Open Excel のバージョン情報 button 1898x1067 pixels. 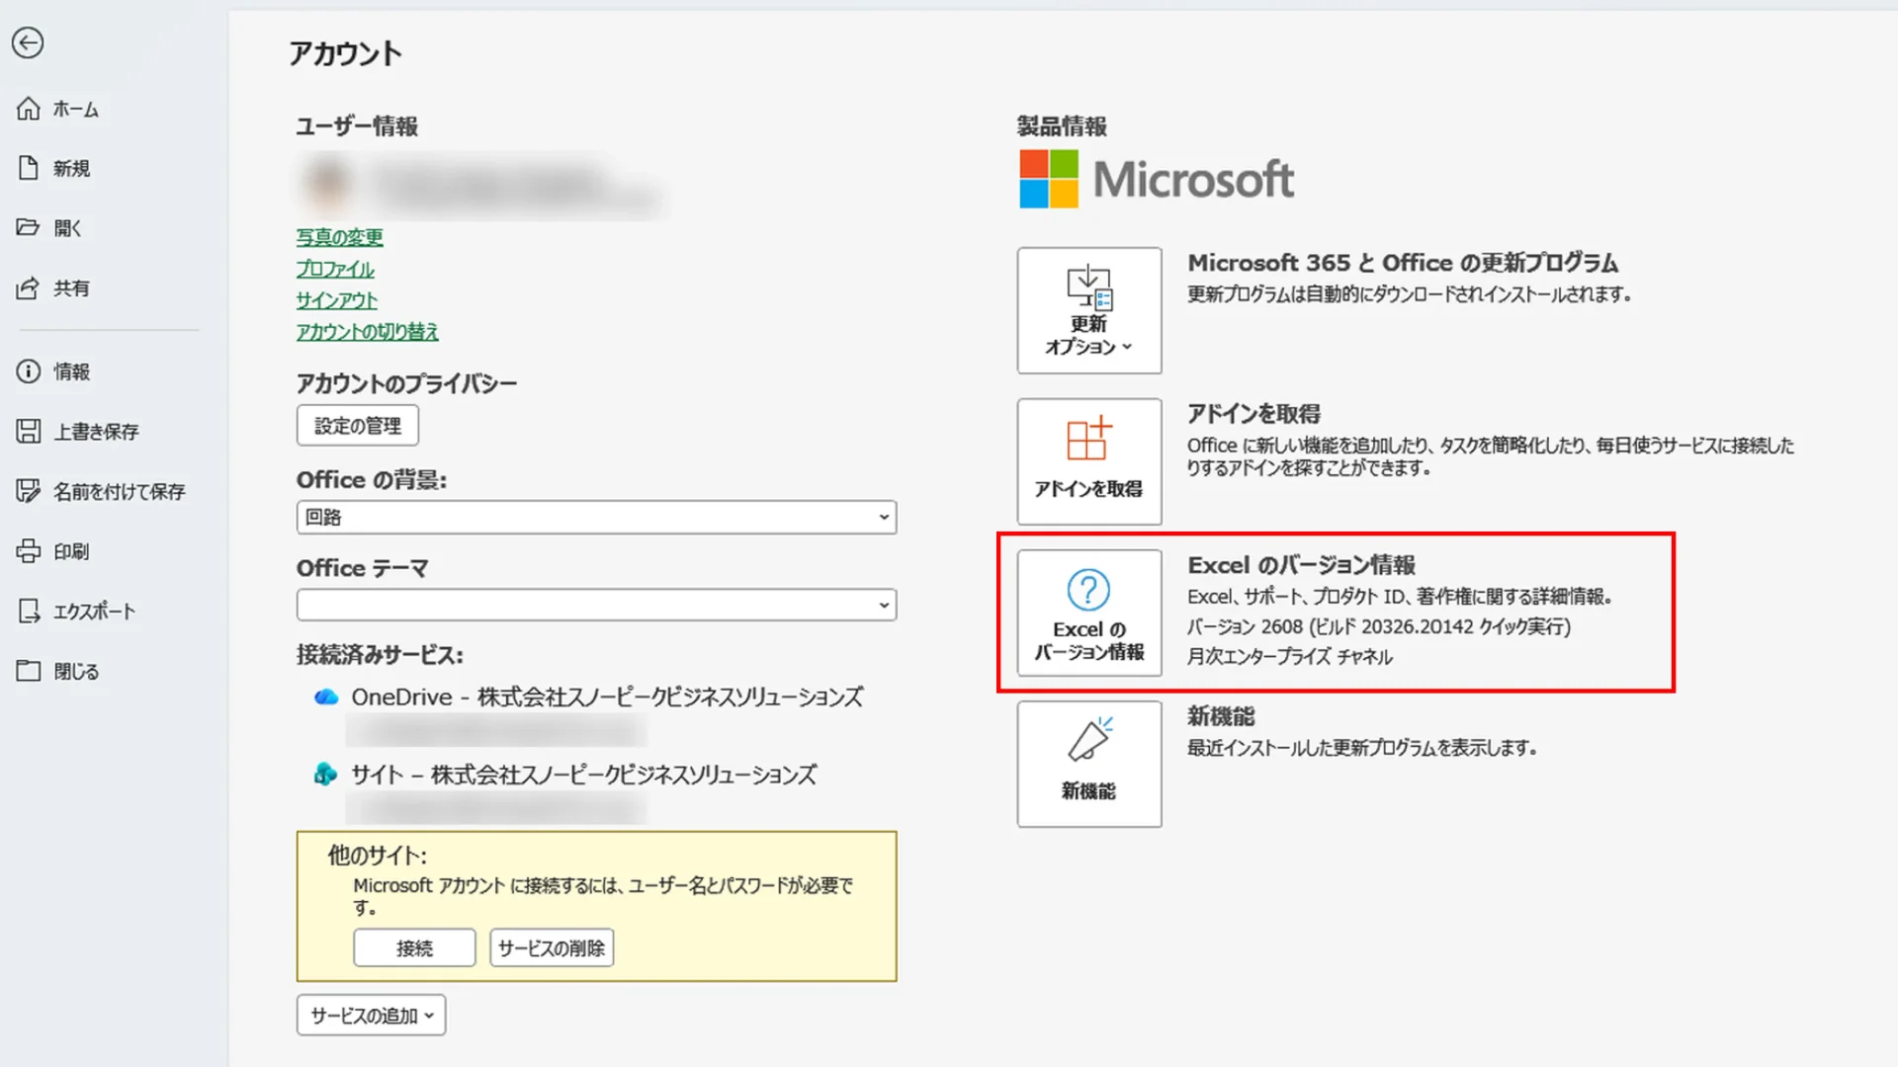click(1089, 613)
